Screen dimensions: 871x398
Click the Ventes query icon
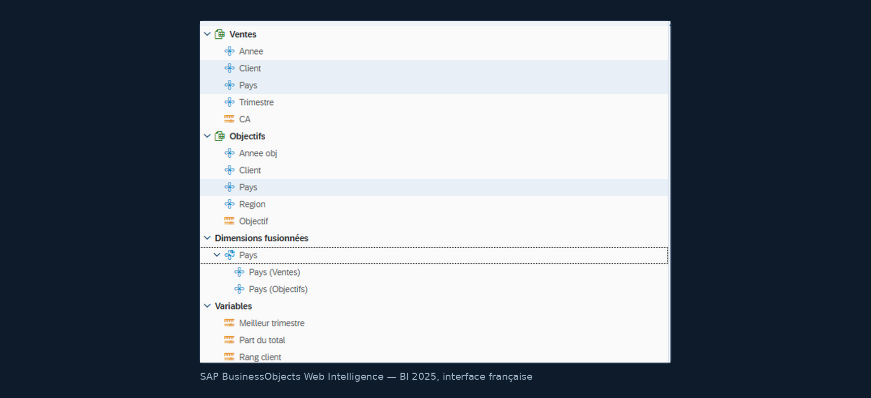point(220,34)
